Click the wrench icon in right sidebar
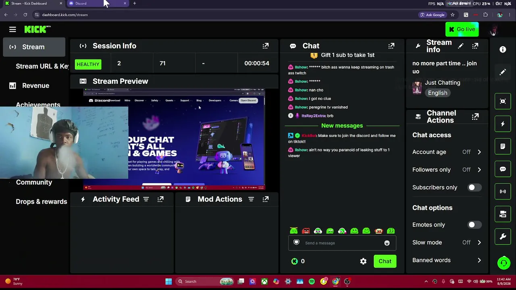Screen dimensions: 516x290 [503, 237]
